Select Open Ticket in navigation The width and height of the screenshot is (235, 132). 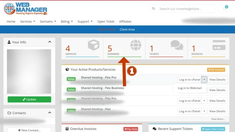coord(106,21)
